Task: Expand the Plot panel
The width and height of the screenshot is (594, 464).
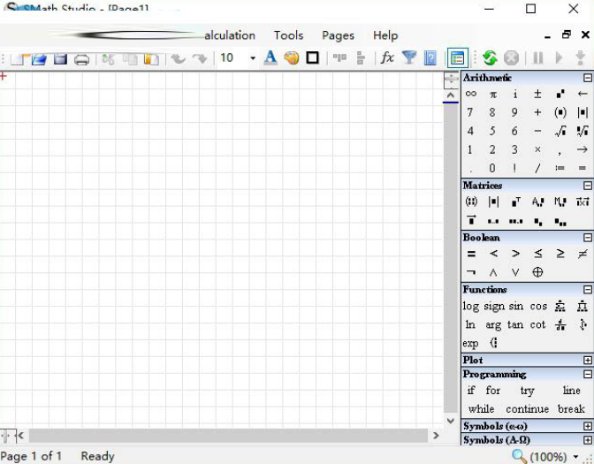Action: click(x=588, y=361)
